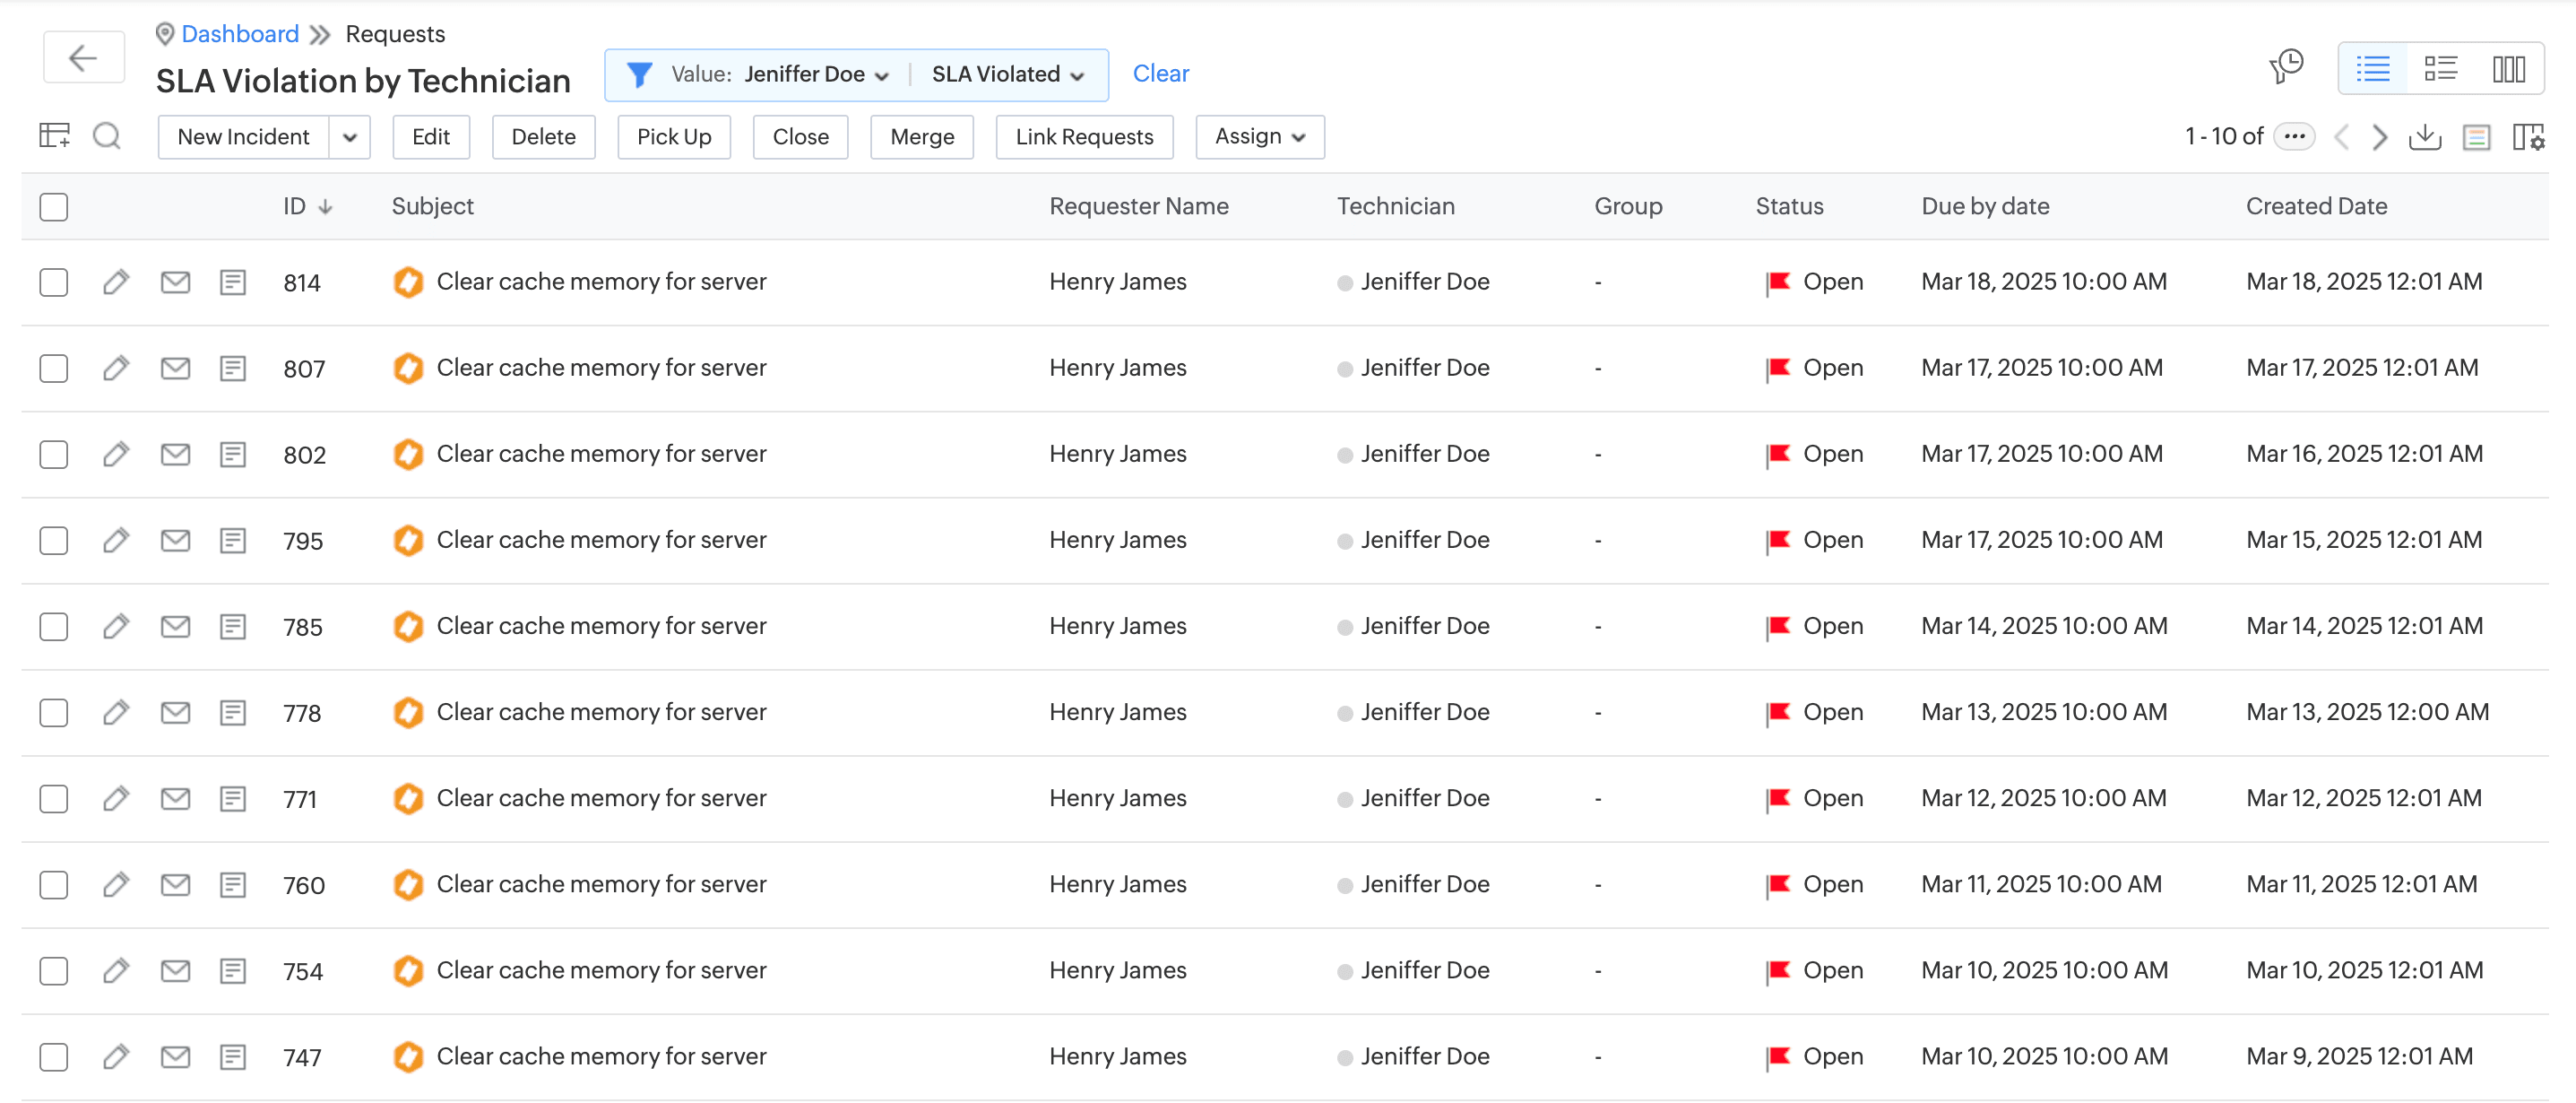Screen dimensions: 2576x1103
Task: Select the checkbox for request 795
Action: pos(54,541)
